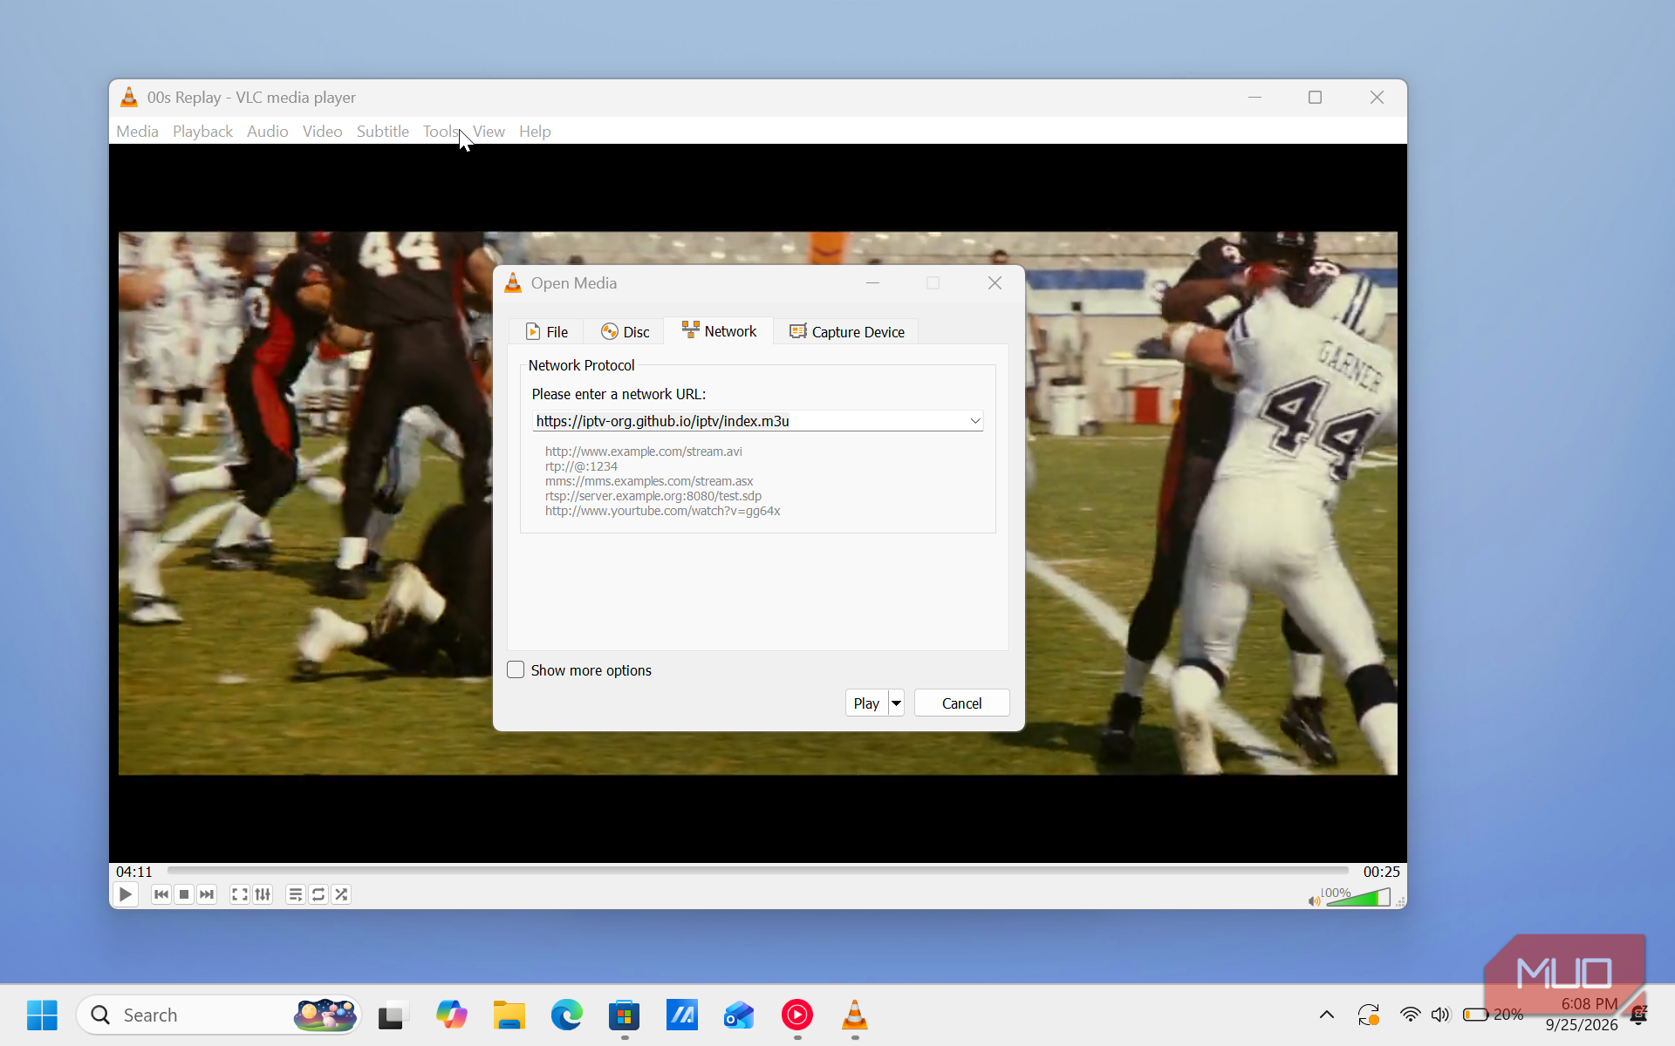Close the Open Media dialog
The image size is (1675, 1046).
coord(995,283)
